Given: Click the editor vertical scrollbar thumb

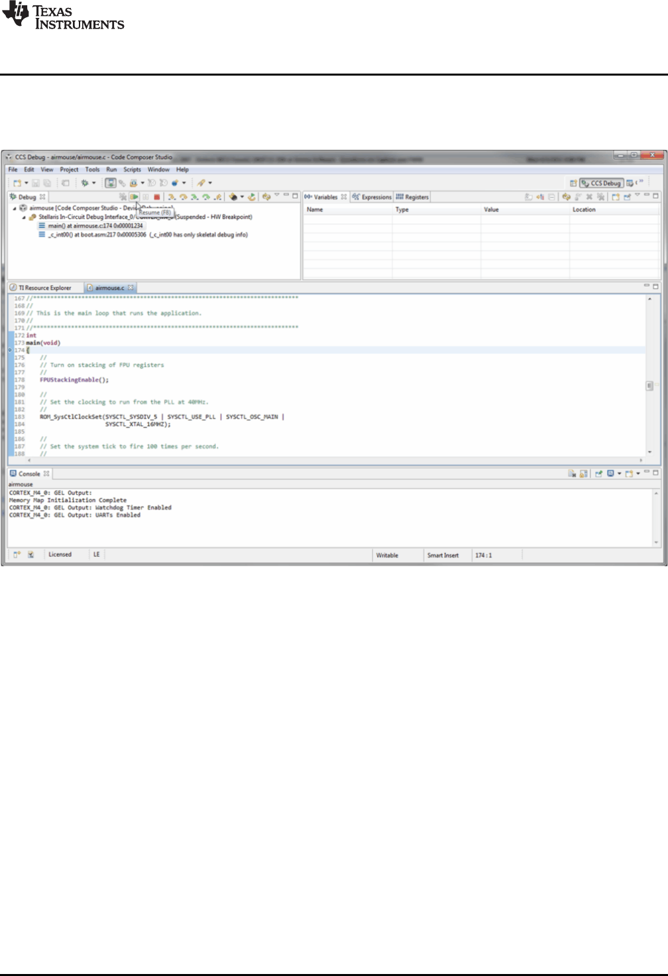Looking at the screenshot, I should 649,385.
